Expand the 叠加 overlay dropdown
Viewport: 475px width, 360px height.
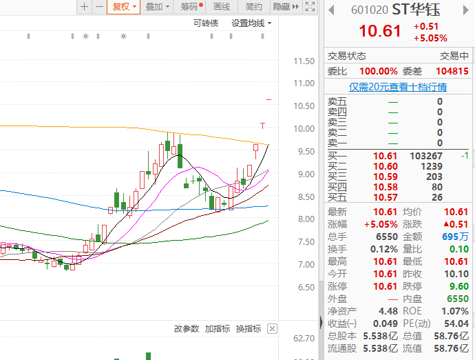158,7
